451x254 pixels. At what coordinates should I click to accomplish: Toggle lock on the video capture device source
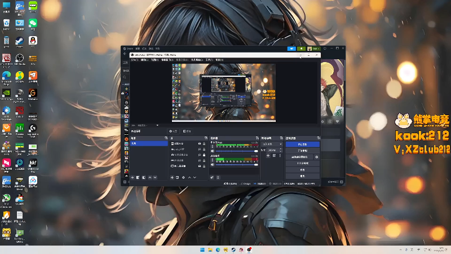204,155
